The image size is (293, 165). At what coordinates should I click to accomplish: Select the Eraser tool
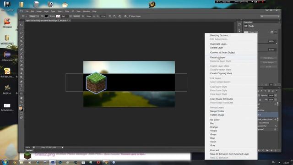pyautogui.click(x=22, y=65)
